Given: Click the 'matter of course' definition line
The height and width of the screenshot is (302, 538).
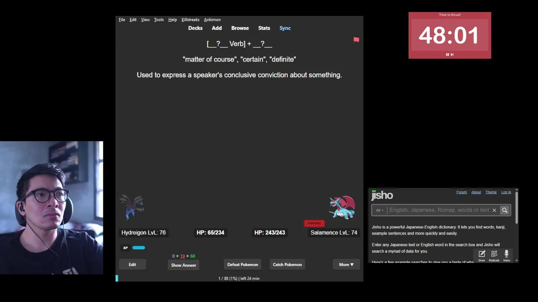Looking at the screenshot, I should [x=239, y=59].
